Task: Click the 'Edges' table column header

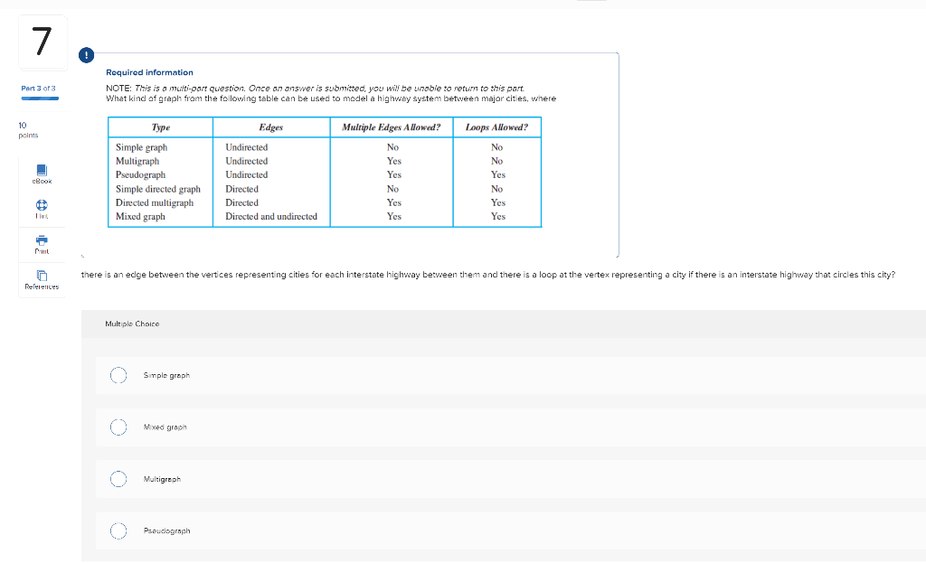Action: (271, 127)
